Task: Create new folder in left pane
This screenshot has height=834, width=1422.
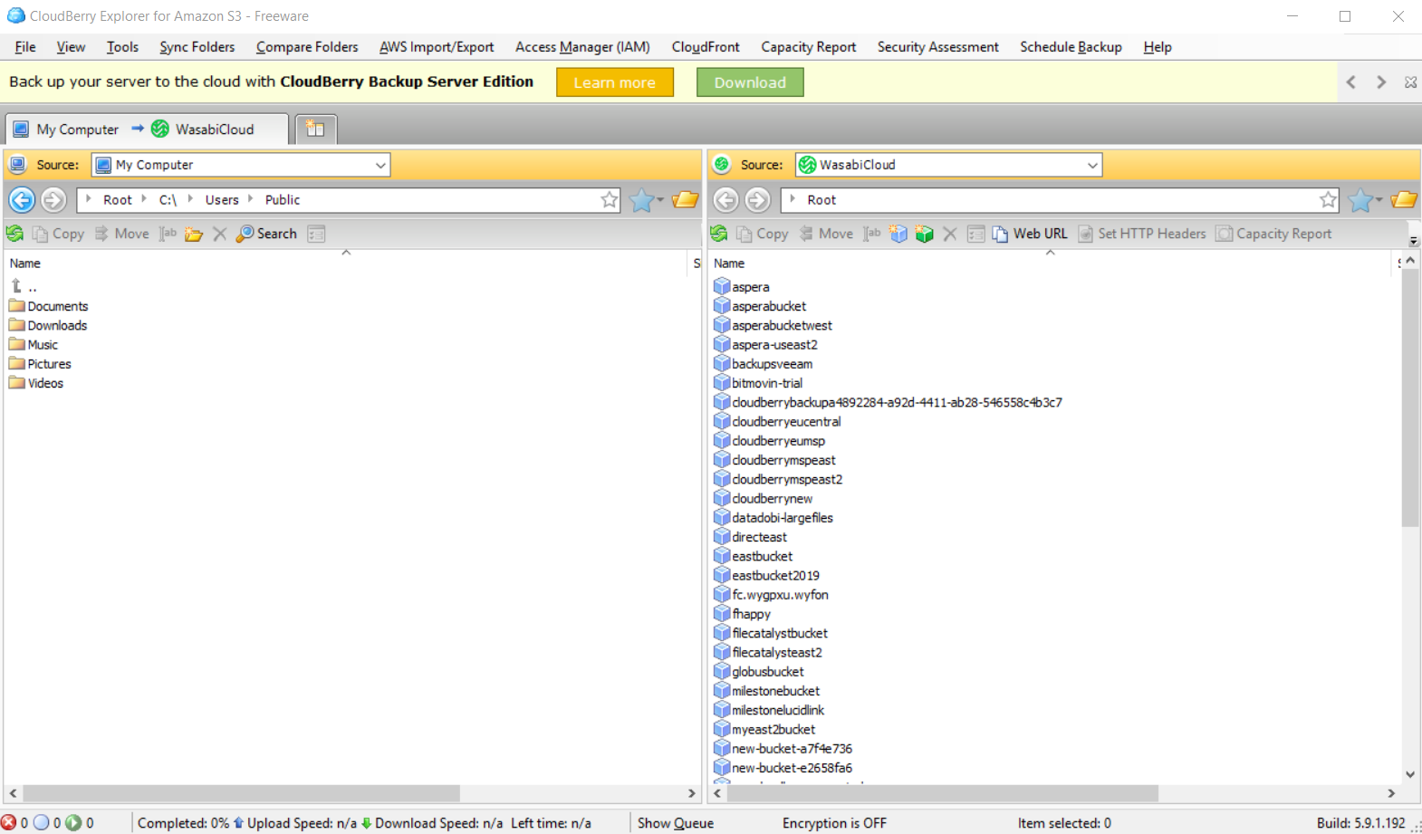Action: pyautogui.click(x=193, y=234)
